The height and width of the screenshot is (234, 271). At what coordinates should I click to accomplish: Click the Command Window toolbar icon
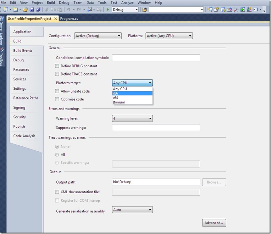click(256, 10)
